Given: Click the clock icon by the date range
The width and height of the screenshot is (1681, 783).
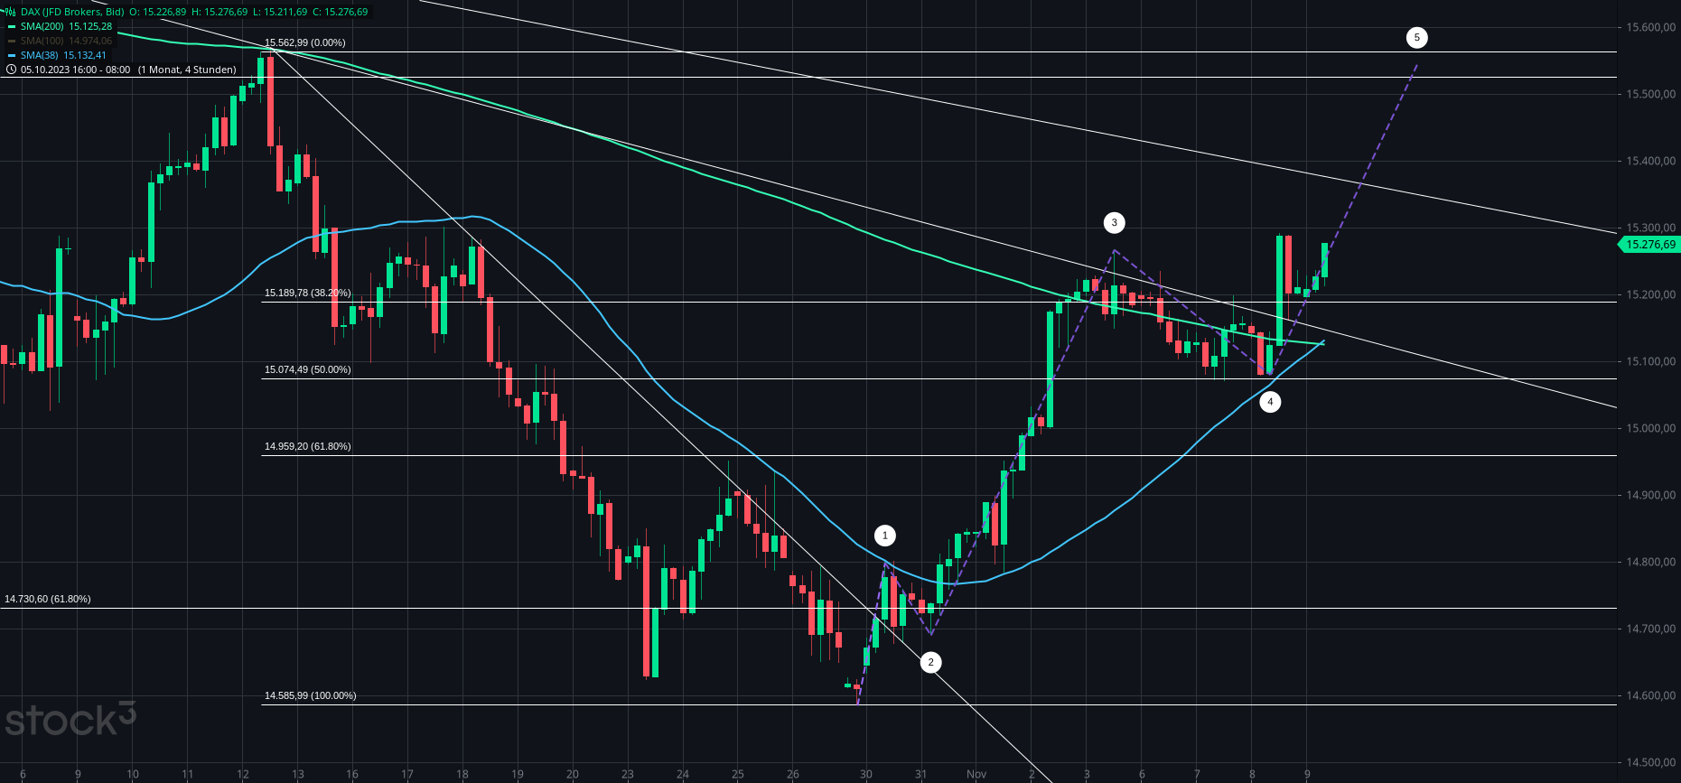Looking at the screenshot, I should pyautogui.click(x=11, y=70).
